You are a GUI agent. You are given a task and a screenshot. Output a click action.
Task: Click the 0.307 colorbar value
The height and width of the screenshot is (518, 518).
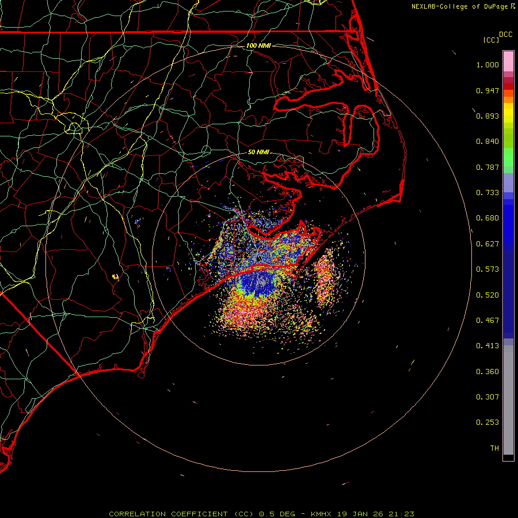point(487,397)
